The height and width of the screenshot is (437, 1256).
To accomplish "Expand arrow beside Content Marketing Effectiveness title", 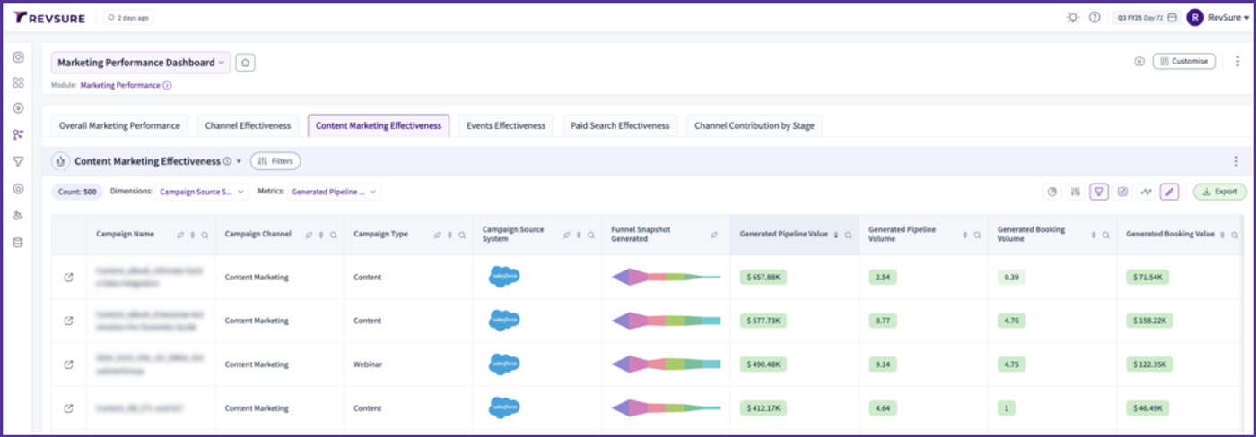I will coord(240,162).
